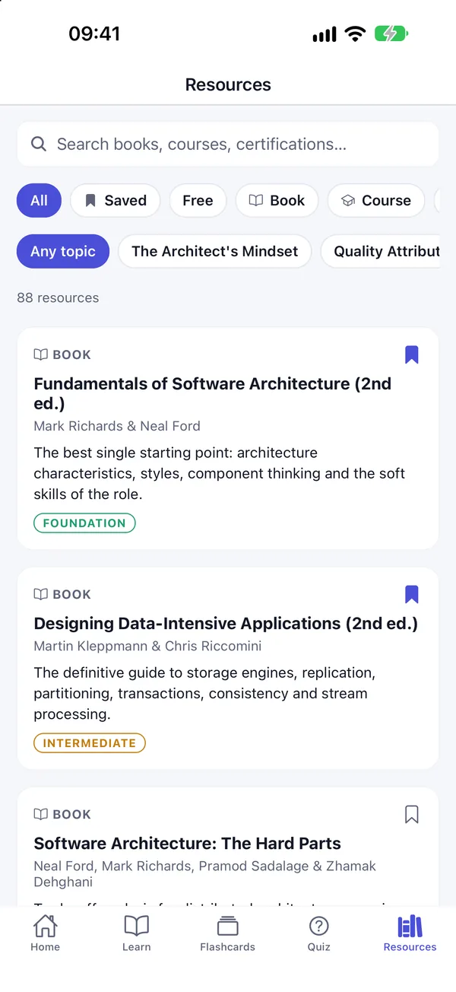Choose the Quality Attributes topic chip
456x992 pixels.
click(x=381, y=252)
